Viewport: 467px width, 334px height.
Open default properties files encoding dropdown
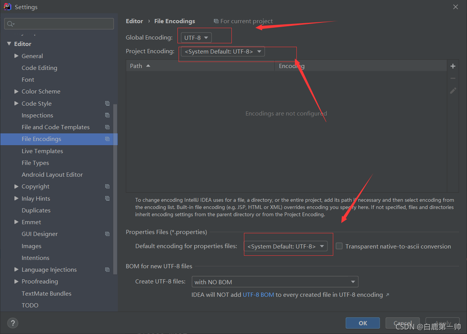pyautogui.click(x=286, y=246)
